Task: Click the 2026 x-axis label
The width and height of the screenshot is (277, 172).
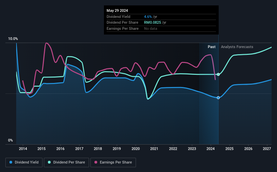Action: point(248,149)
